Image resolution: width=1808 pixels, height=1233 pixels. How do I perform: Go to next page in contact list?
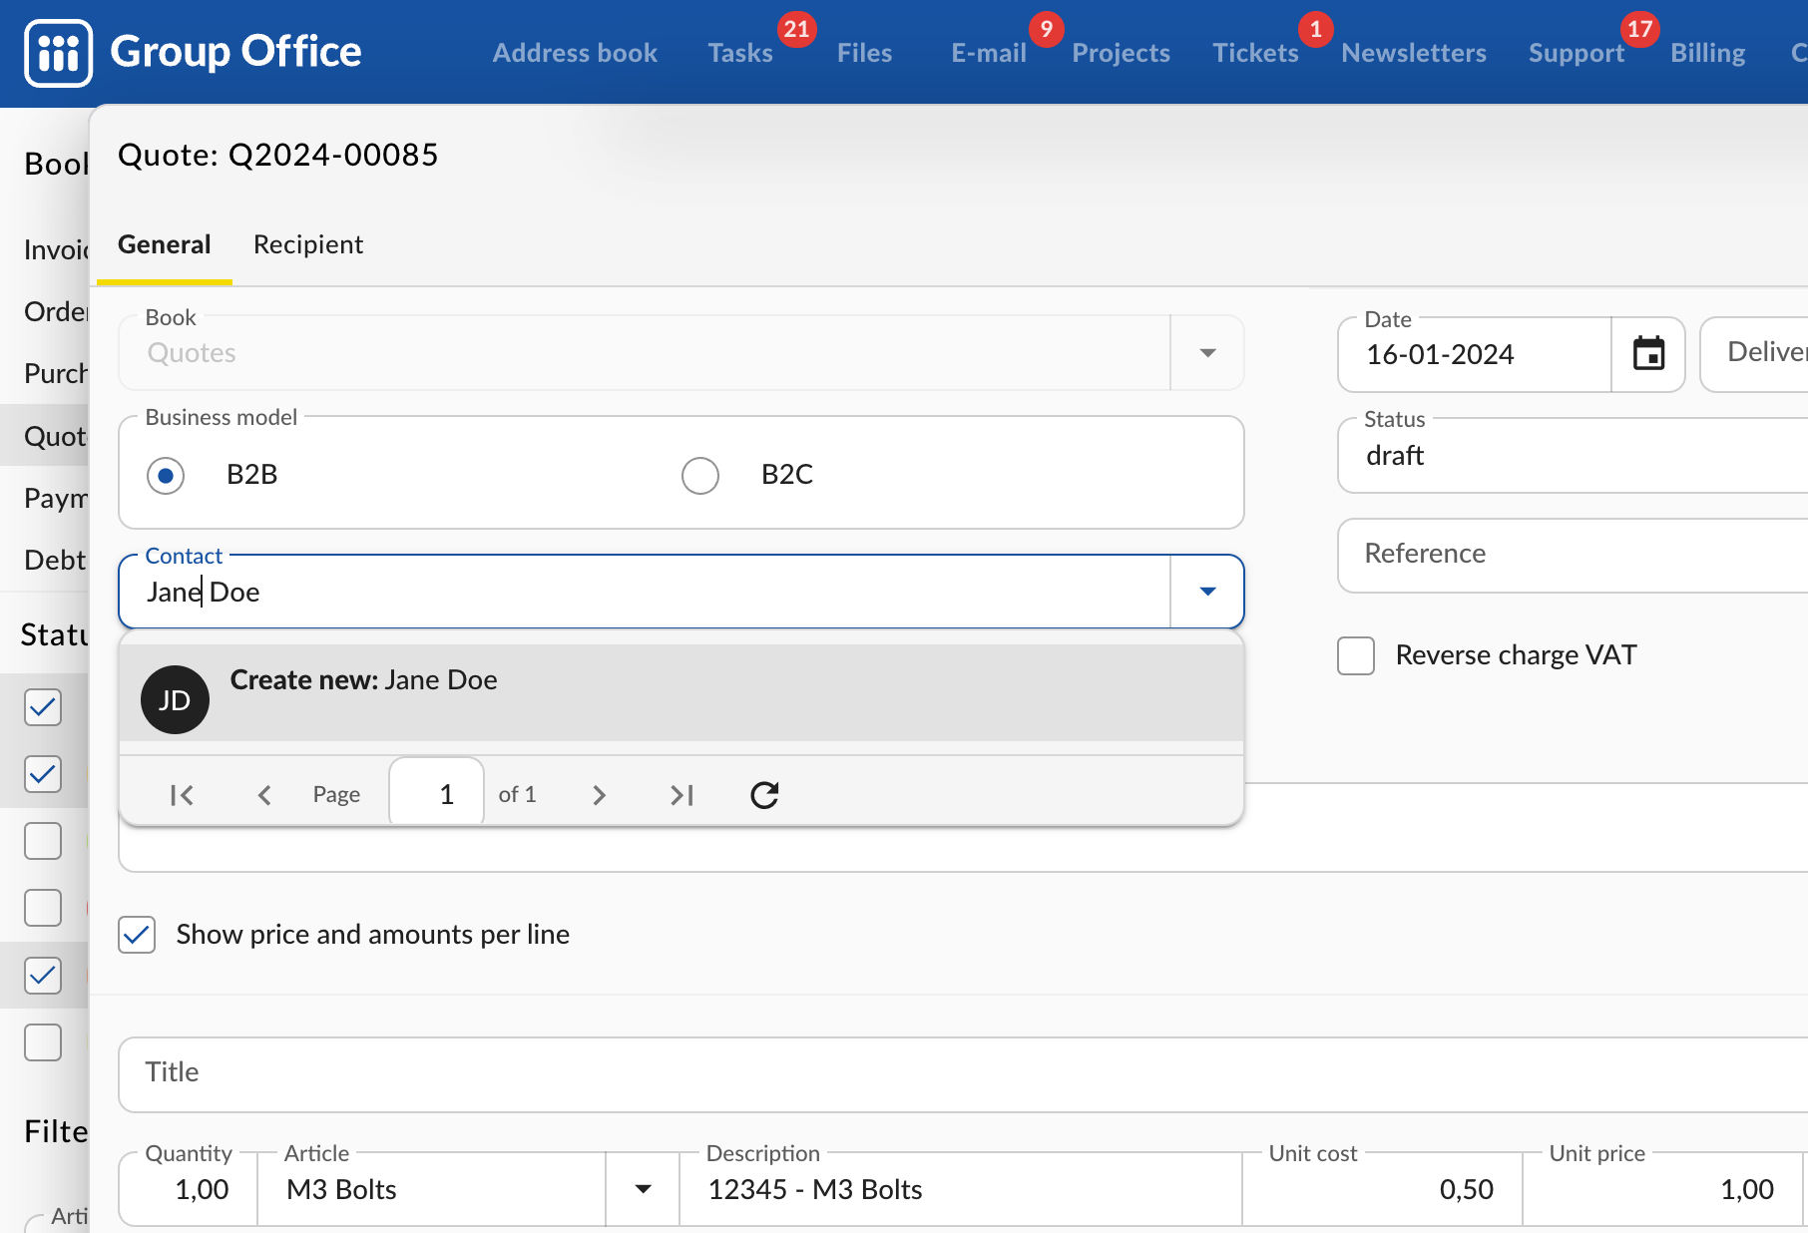(x=599, y=795)
